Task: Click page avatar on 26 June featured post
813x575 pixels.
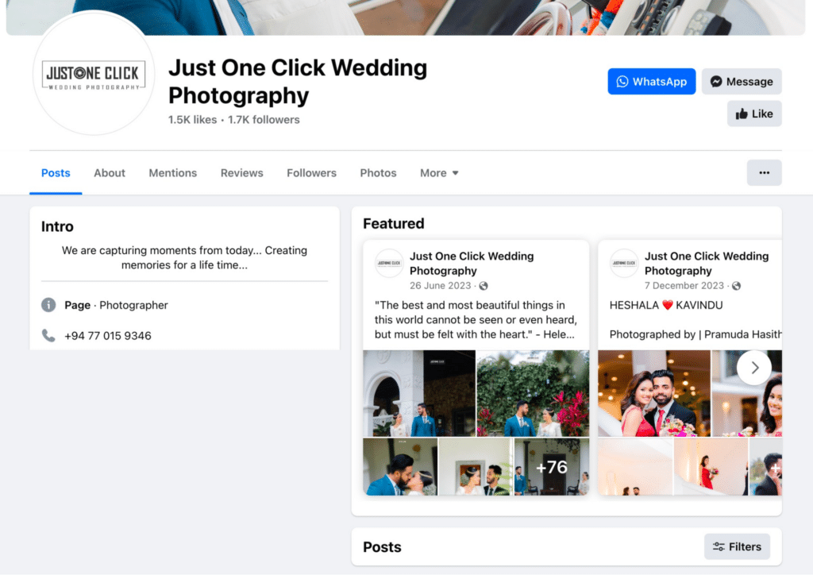Action: point(389,264)
